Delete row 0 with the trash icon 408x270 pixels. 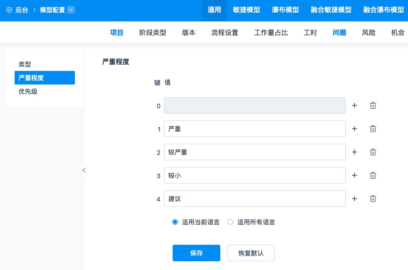pos(373,105)
